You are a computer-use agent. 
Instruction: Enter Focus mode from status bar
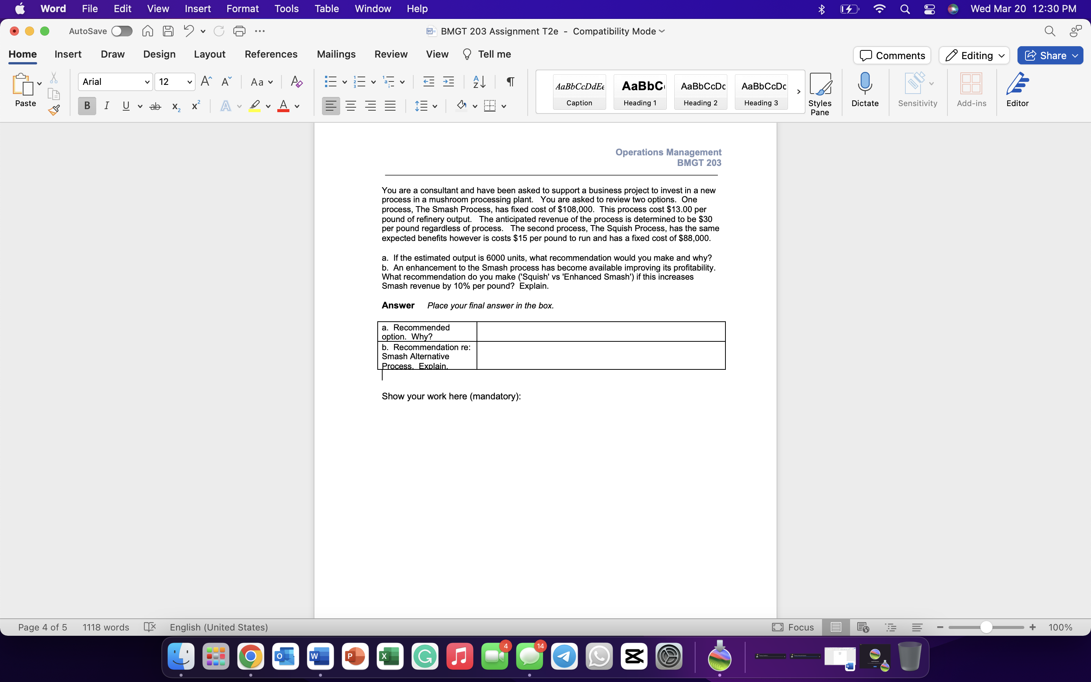pos(792,627)
